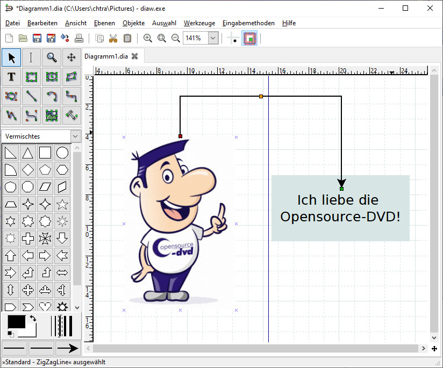Image resolution: width=443 pixels, height=368 pixels.
Task: Click the text box 'Ich liebe die Opensource-DVD!'
Action: pyautogui.click(x=340, y=208)
